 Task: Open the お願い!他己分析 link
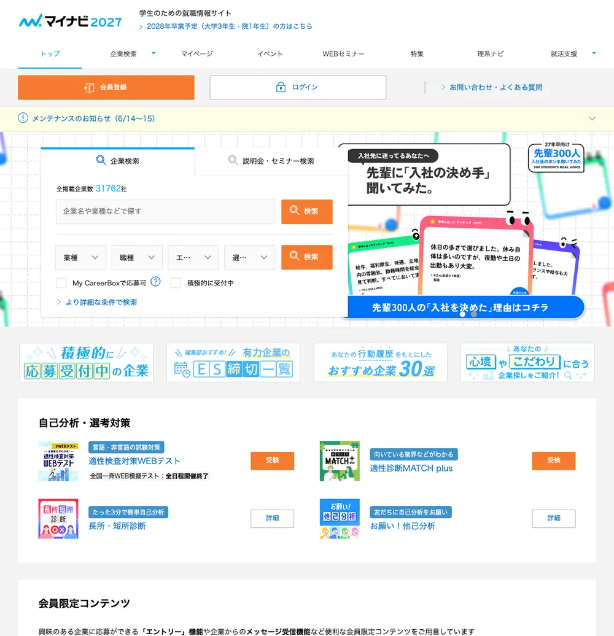pos(402,526)
